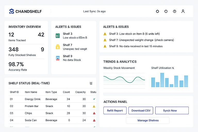Click the red alert icon for Soda Can
The height and width of the screenshot is (132, 198).
[94, 120]
